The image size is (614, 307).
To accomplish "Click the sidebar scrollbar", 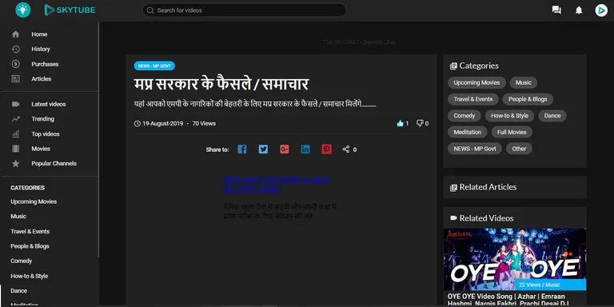I will (98, 139).
